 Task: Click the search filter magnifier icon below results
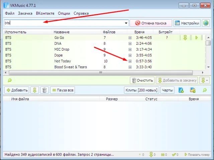pos(9,80)
